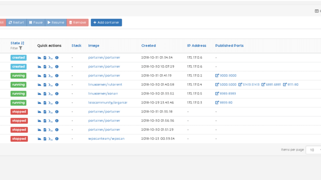Open published port 8899:80
The image size is (321, 180).
tap(224, 103)
